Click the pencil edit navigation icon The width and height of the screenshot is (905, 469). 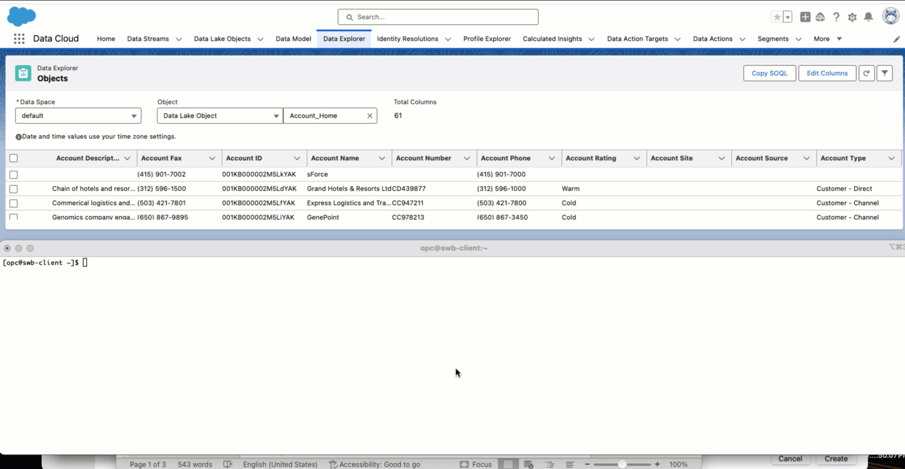(x=896, y=39)
